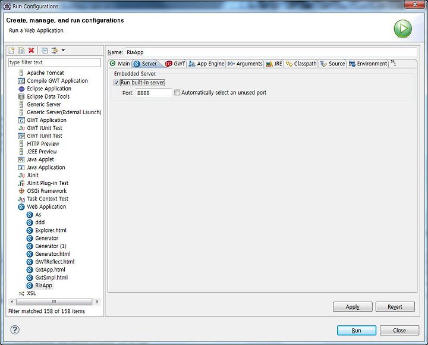Click the Name field containing RiaApp
This screenshot has height=345, width=428.
[x=271, y=52]
